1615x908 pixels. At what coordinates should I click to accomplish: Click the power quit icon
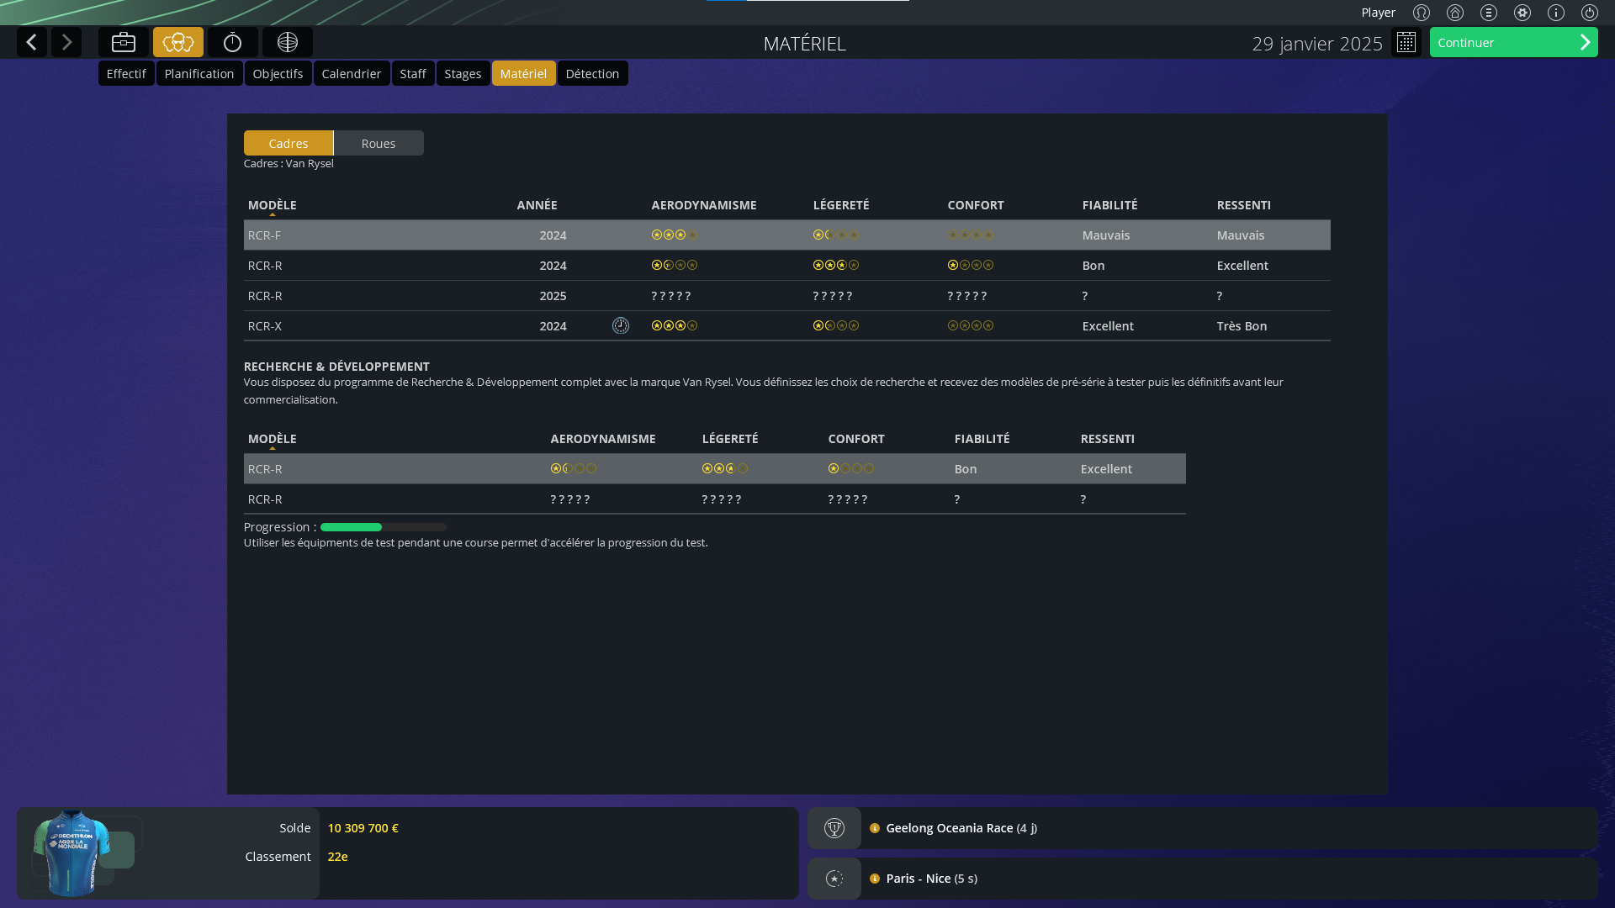(x=1590, y=13)
